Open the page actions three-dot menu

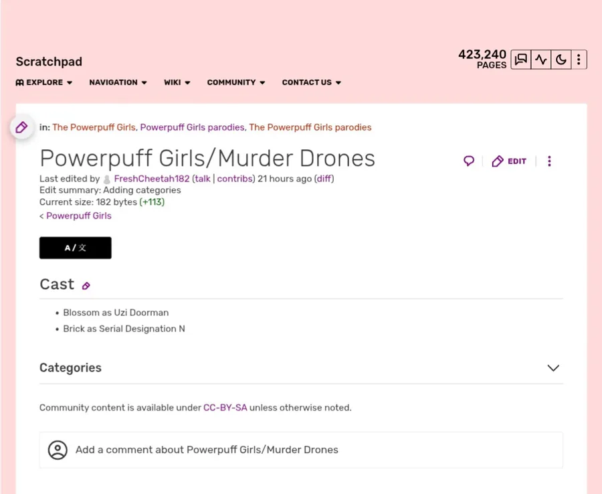pos(549,161)
